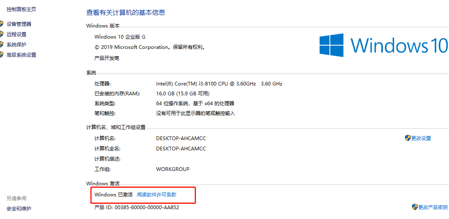
Task: Click the 产品开发商 text
Action: pos(107,58)
